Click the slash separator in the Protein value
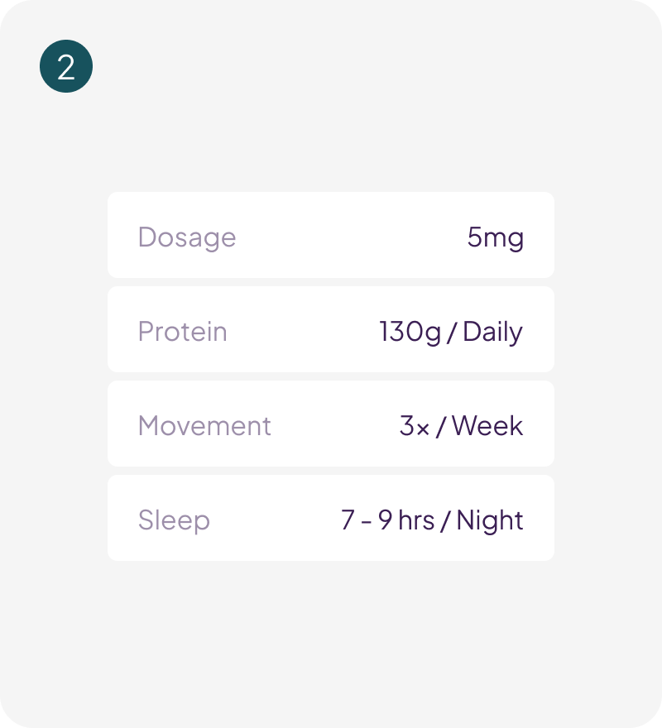 pyautogui.click(x=452, y=333)
